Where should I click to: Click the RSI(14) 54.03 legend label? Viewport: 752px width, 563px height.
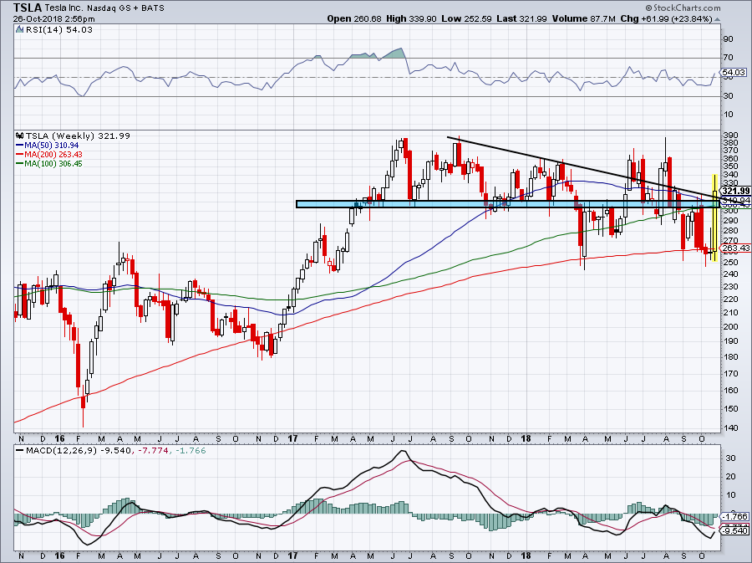58,29
